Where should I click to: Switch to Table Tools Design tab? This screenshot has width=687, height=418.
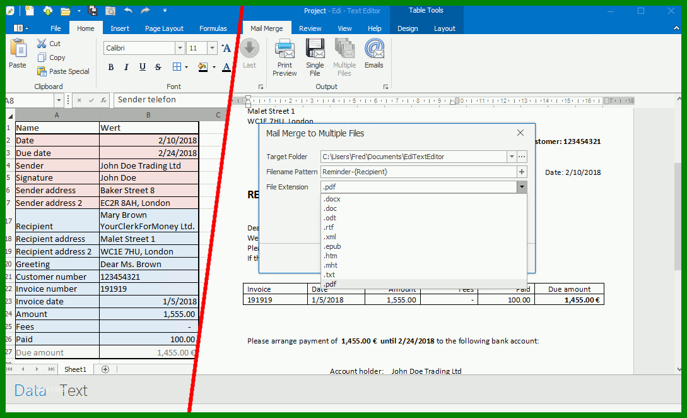408,28
